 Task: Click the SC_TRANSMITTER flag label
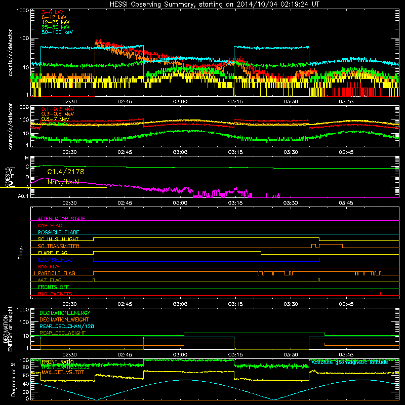point(59,246)
